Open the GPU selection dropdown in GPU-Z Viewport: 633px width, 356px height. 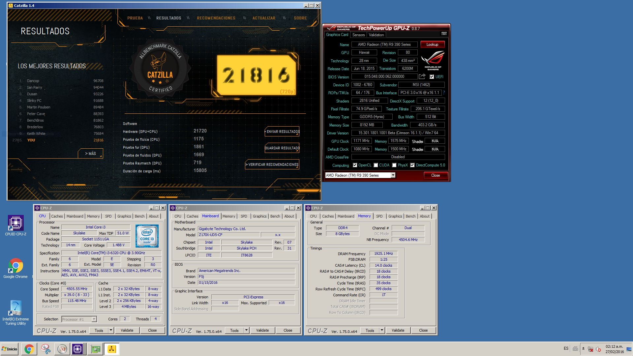[x=393, y=175]
